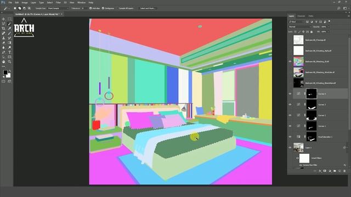Select the Horizontal Type tool
Image resolution: width=351 pixels, height=197 pixels.
click(9, 53)
